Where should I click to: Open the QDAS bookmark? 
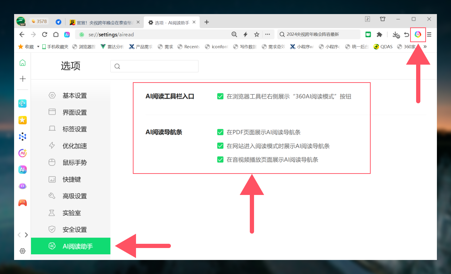coord(383,46)
